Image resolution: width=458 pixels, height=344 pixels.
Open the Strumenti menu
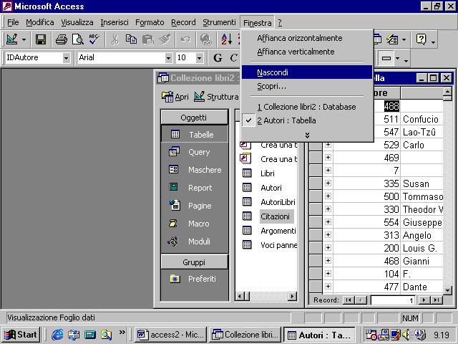pos(219,22)
